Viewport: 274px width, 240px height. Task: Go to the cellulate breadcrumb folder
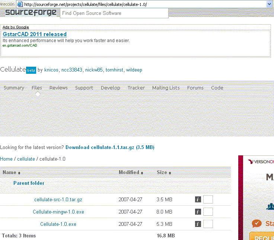pyautogui.click(x=26, y=159)
